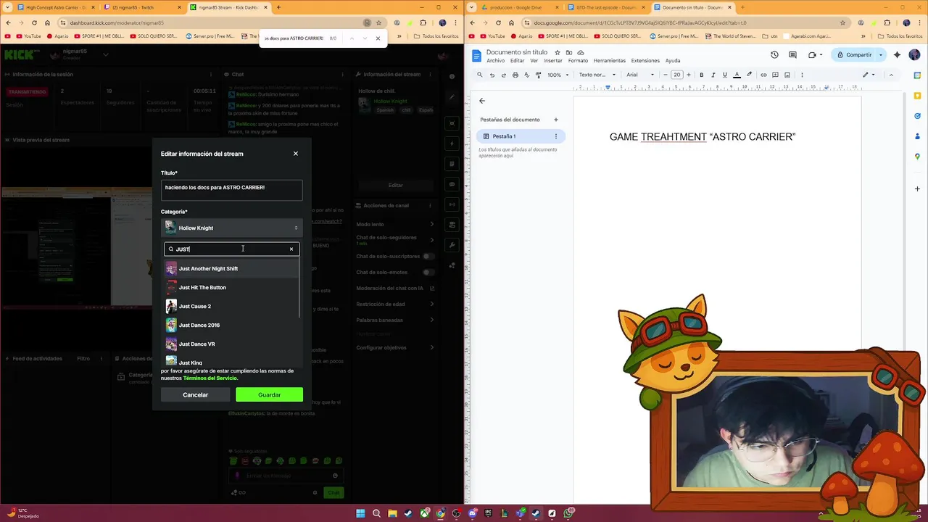Image resolution: width=928 pixels, height=522 pixels.
Task: Open Pestaña 1 three-dot options
Action: click(556, 136)
